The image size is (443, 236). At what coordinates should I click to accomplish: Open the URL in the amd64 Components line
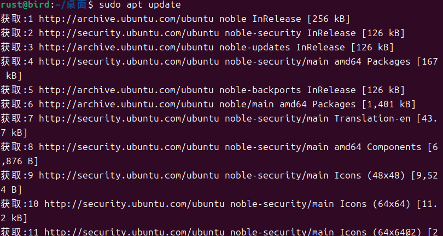[129, 147]
